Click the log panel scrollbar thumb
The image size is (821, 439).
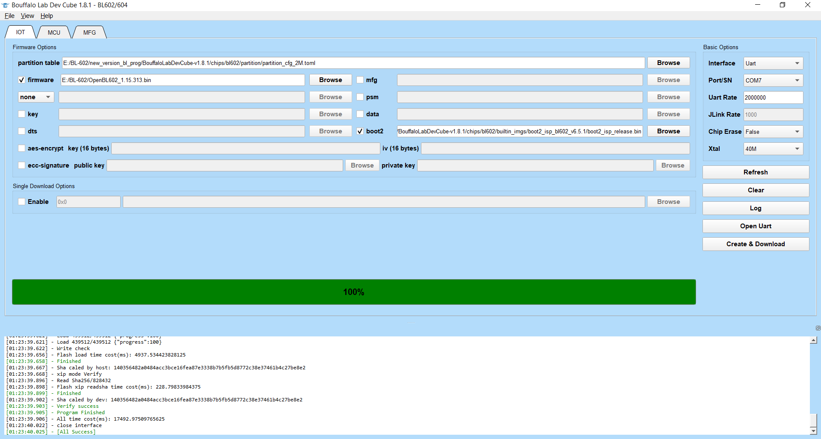813,420
